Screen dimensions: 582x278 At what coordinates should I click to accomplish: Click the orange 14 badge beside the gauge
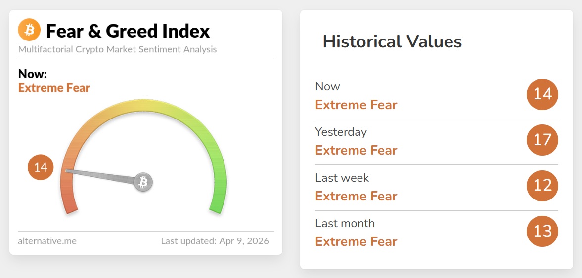coord(41,167)
